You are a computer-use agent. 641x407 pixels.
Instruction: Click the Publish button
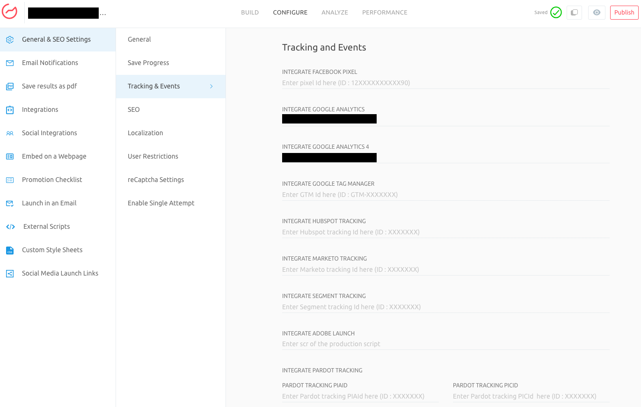(x=624, y=13)
